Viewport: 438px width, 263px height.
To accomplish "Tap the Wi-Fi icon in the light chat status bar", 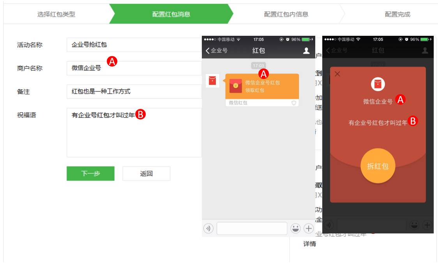I will click(x=238, y=39).
